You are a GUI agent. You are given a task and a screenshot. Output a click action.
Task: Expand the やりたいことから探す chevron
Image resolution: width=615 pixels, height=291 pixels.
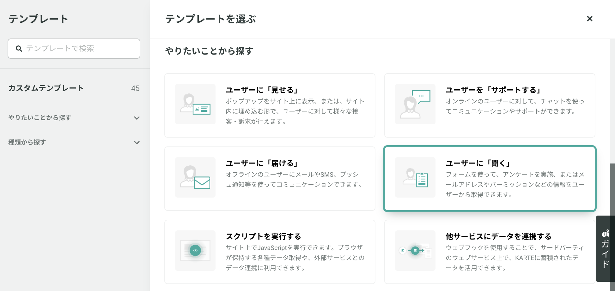coord(137,118)
